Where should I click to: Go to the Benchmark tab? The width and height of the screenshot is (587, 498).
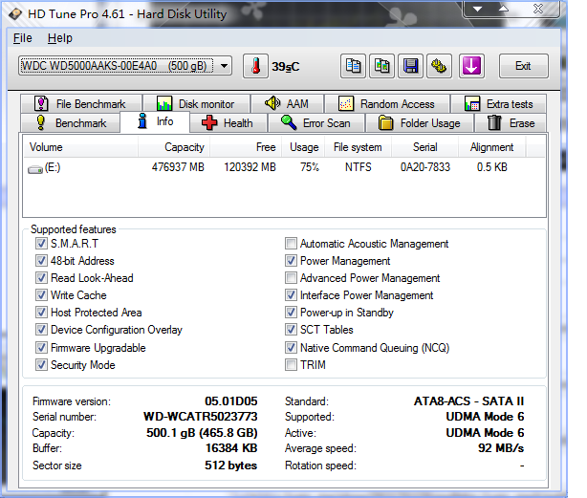pos(71,123)
